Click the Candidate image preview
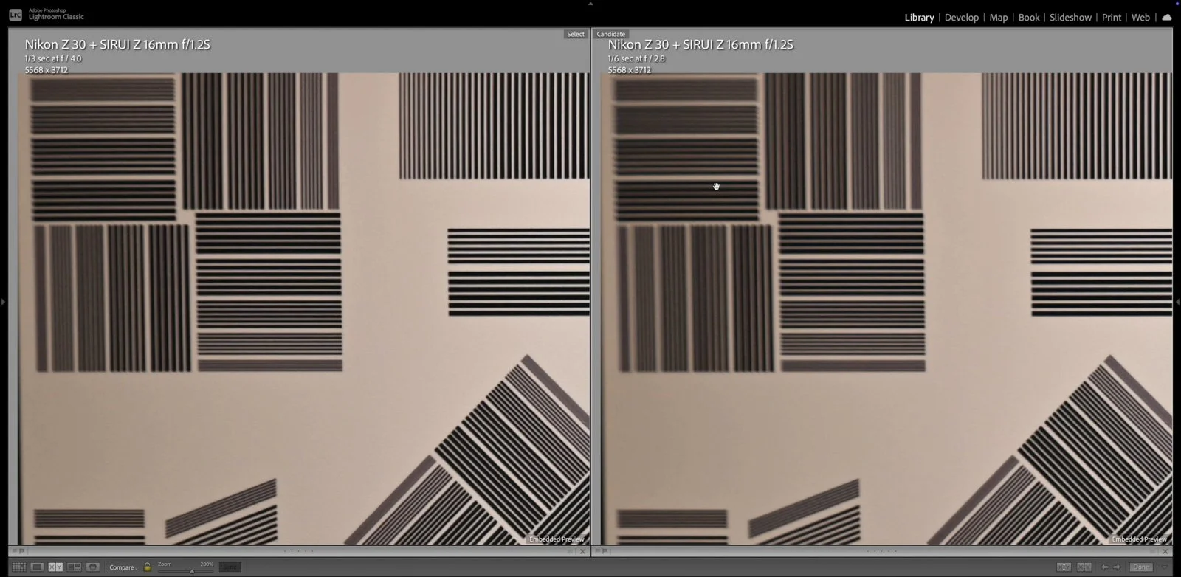The image size is (1181, 577). click(886, 308)
